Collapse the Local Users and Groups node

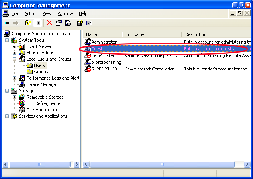(15, 59)
